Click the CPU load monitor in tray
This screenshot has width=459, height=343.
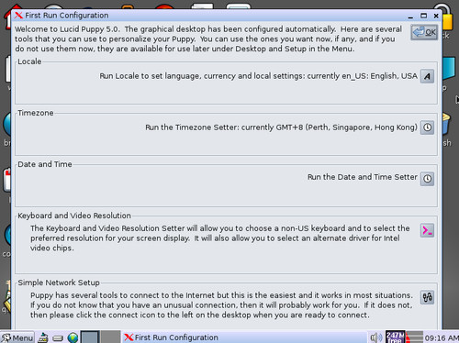414,337
